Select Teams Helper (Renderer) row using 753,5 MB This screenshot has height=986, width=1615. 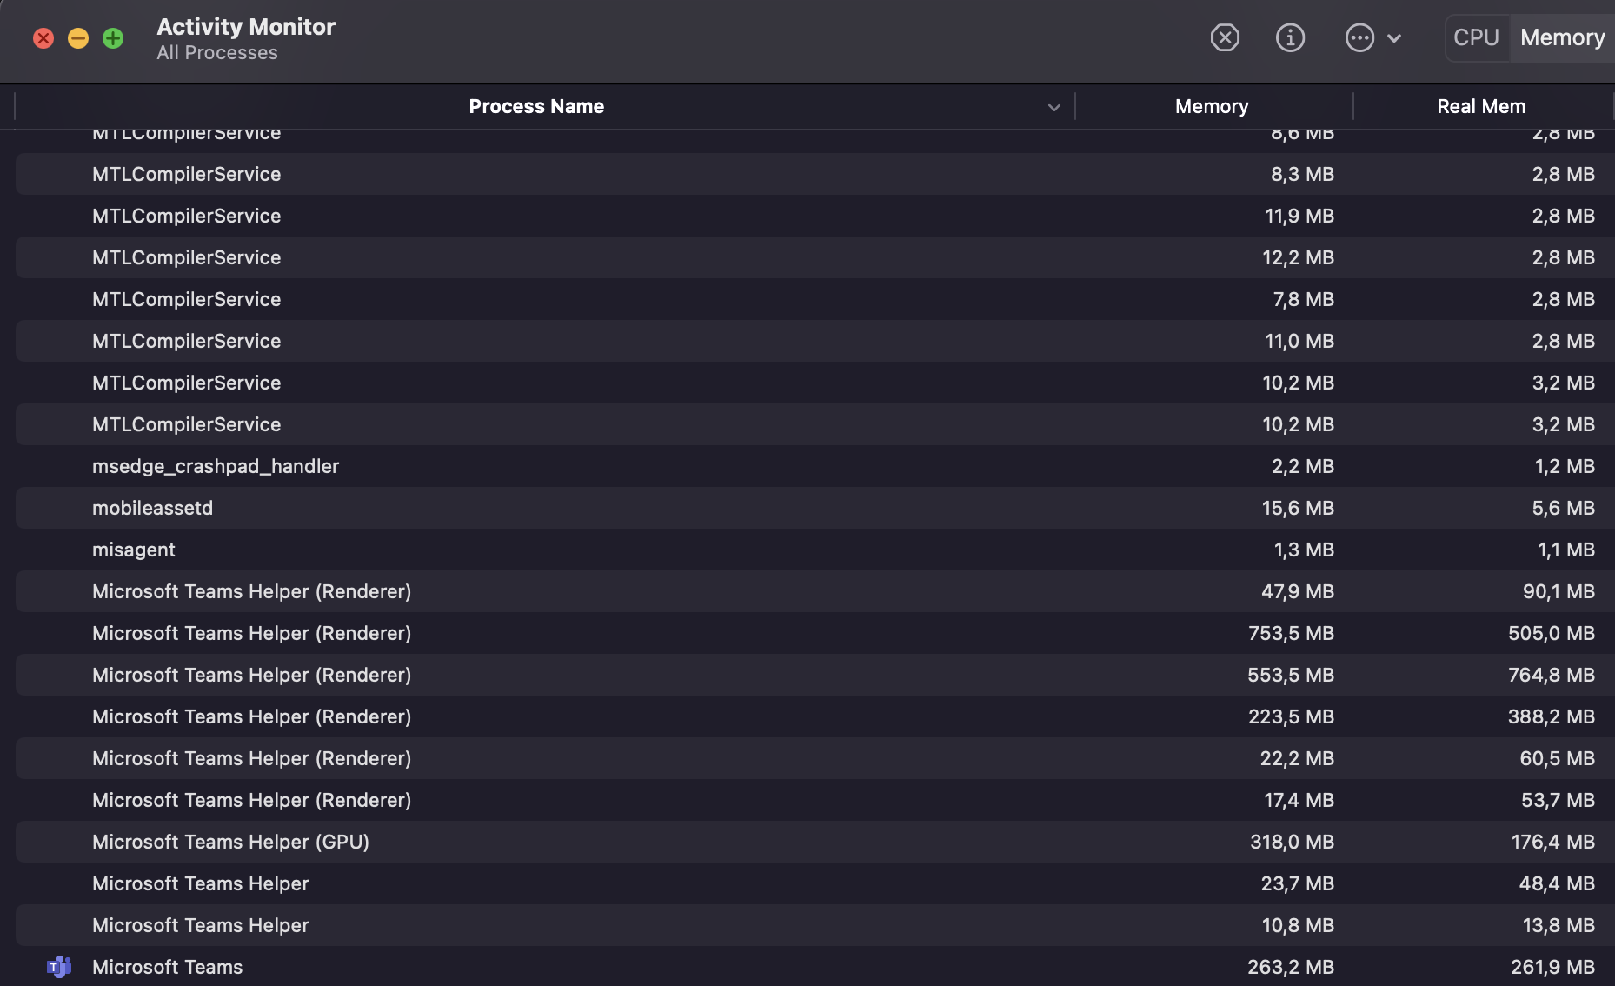click(814, 633)
